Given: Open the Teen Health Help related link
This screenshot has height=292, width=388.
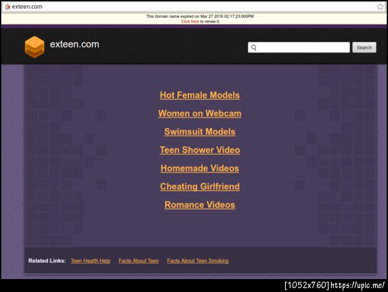Looking at the screenshot, I should 91,261.
